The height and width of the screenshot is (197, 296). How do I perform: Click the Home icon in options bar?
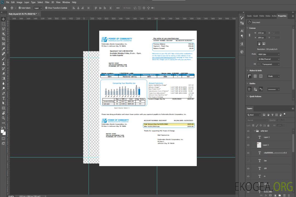click(5, 8)
